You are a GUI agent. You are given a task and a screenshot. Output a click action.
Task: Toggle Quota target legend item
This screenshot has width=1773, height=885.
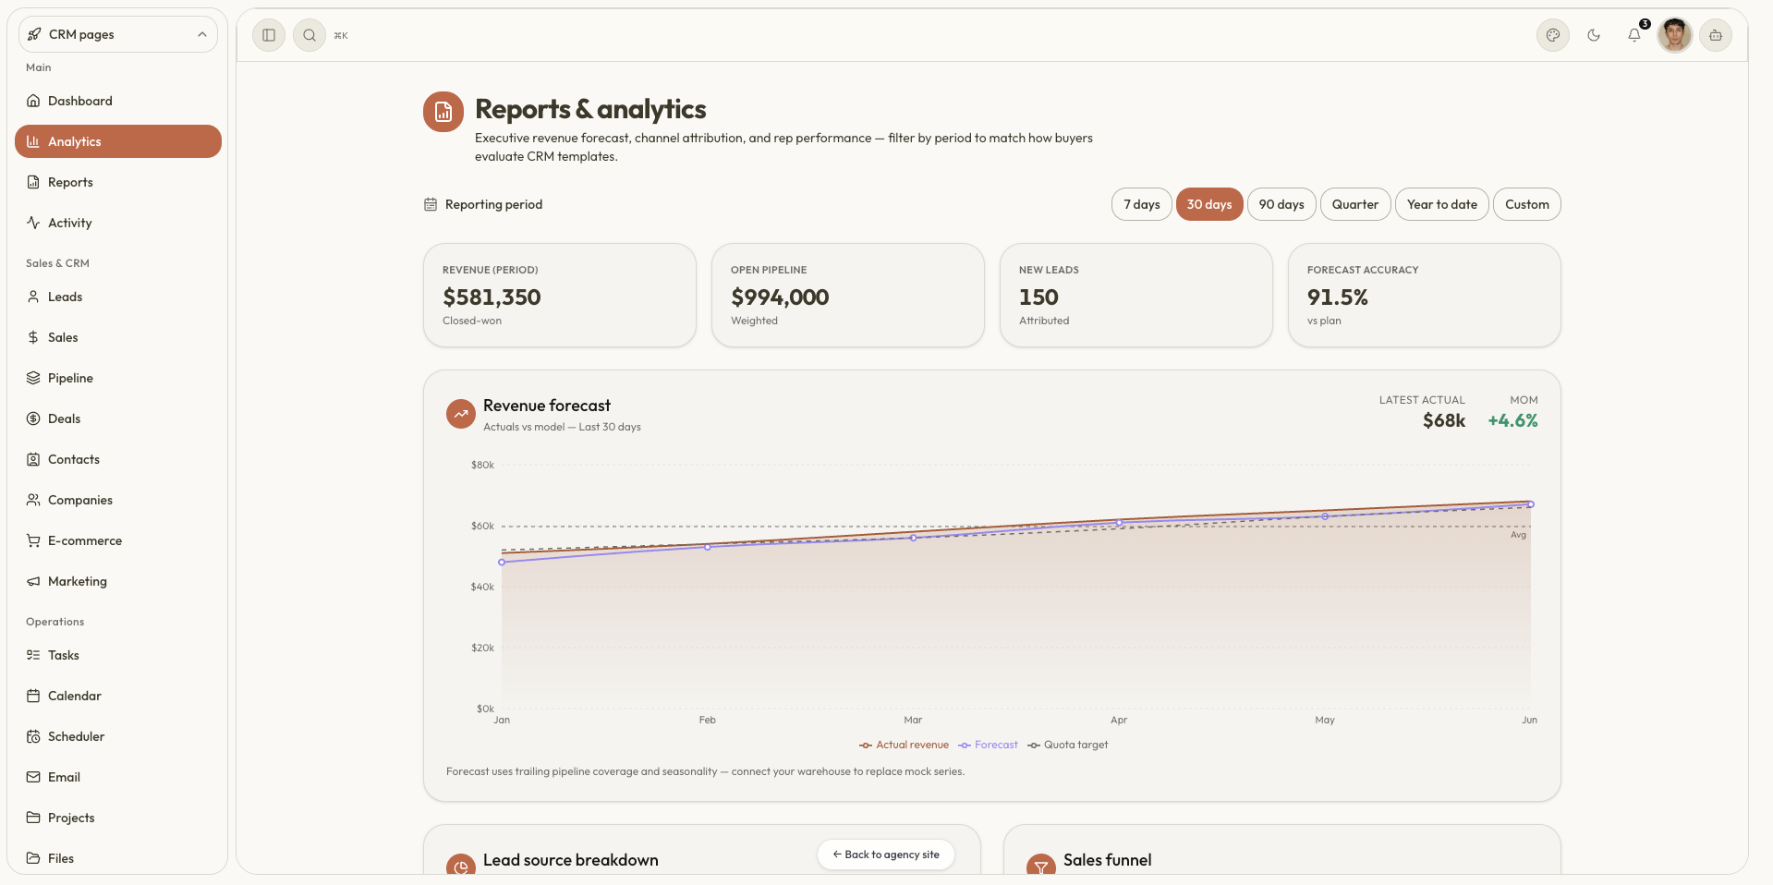click(x=1067, y=745)
